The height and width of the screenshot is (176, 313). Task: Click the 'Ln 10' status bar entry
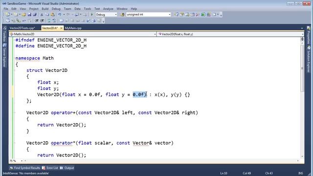(x=224, y=173)
